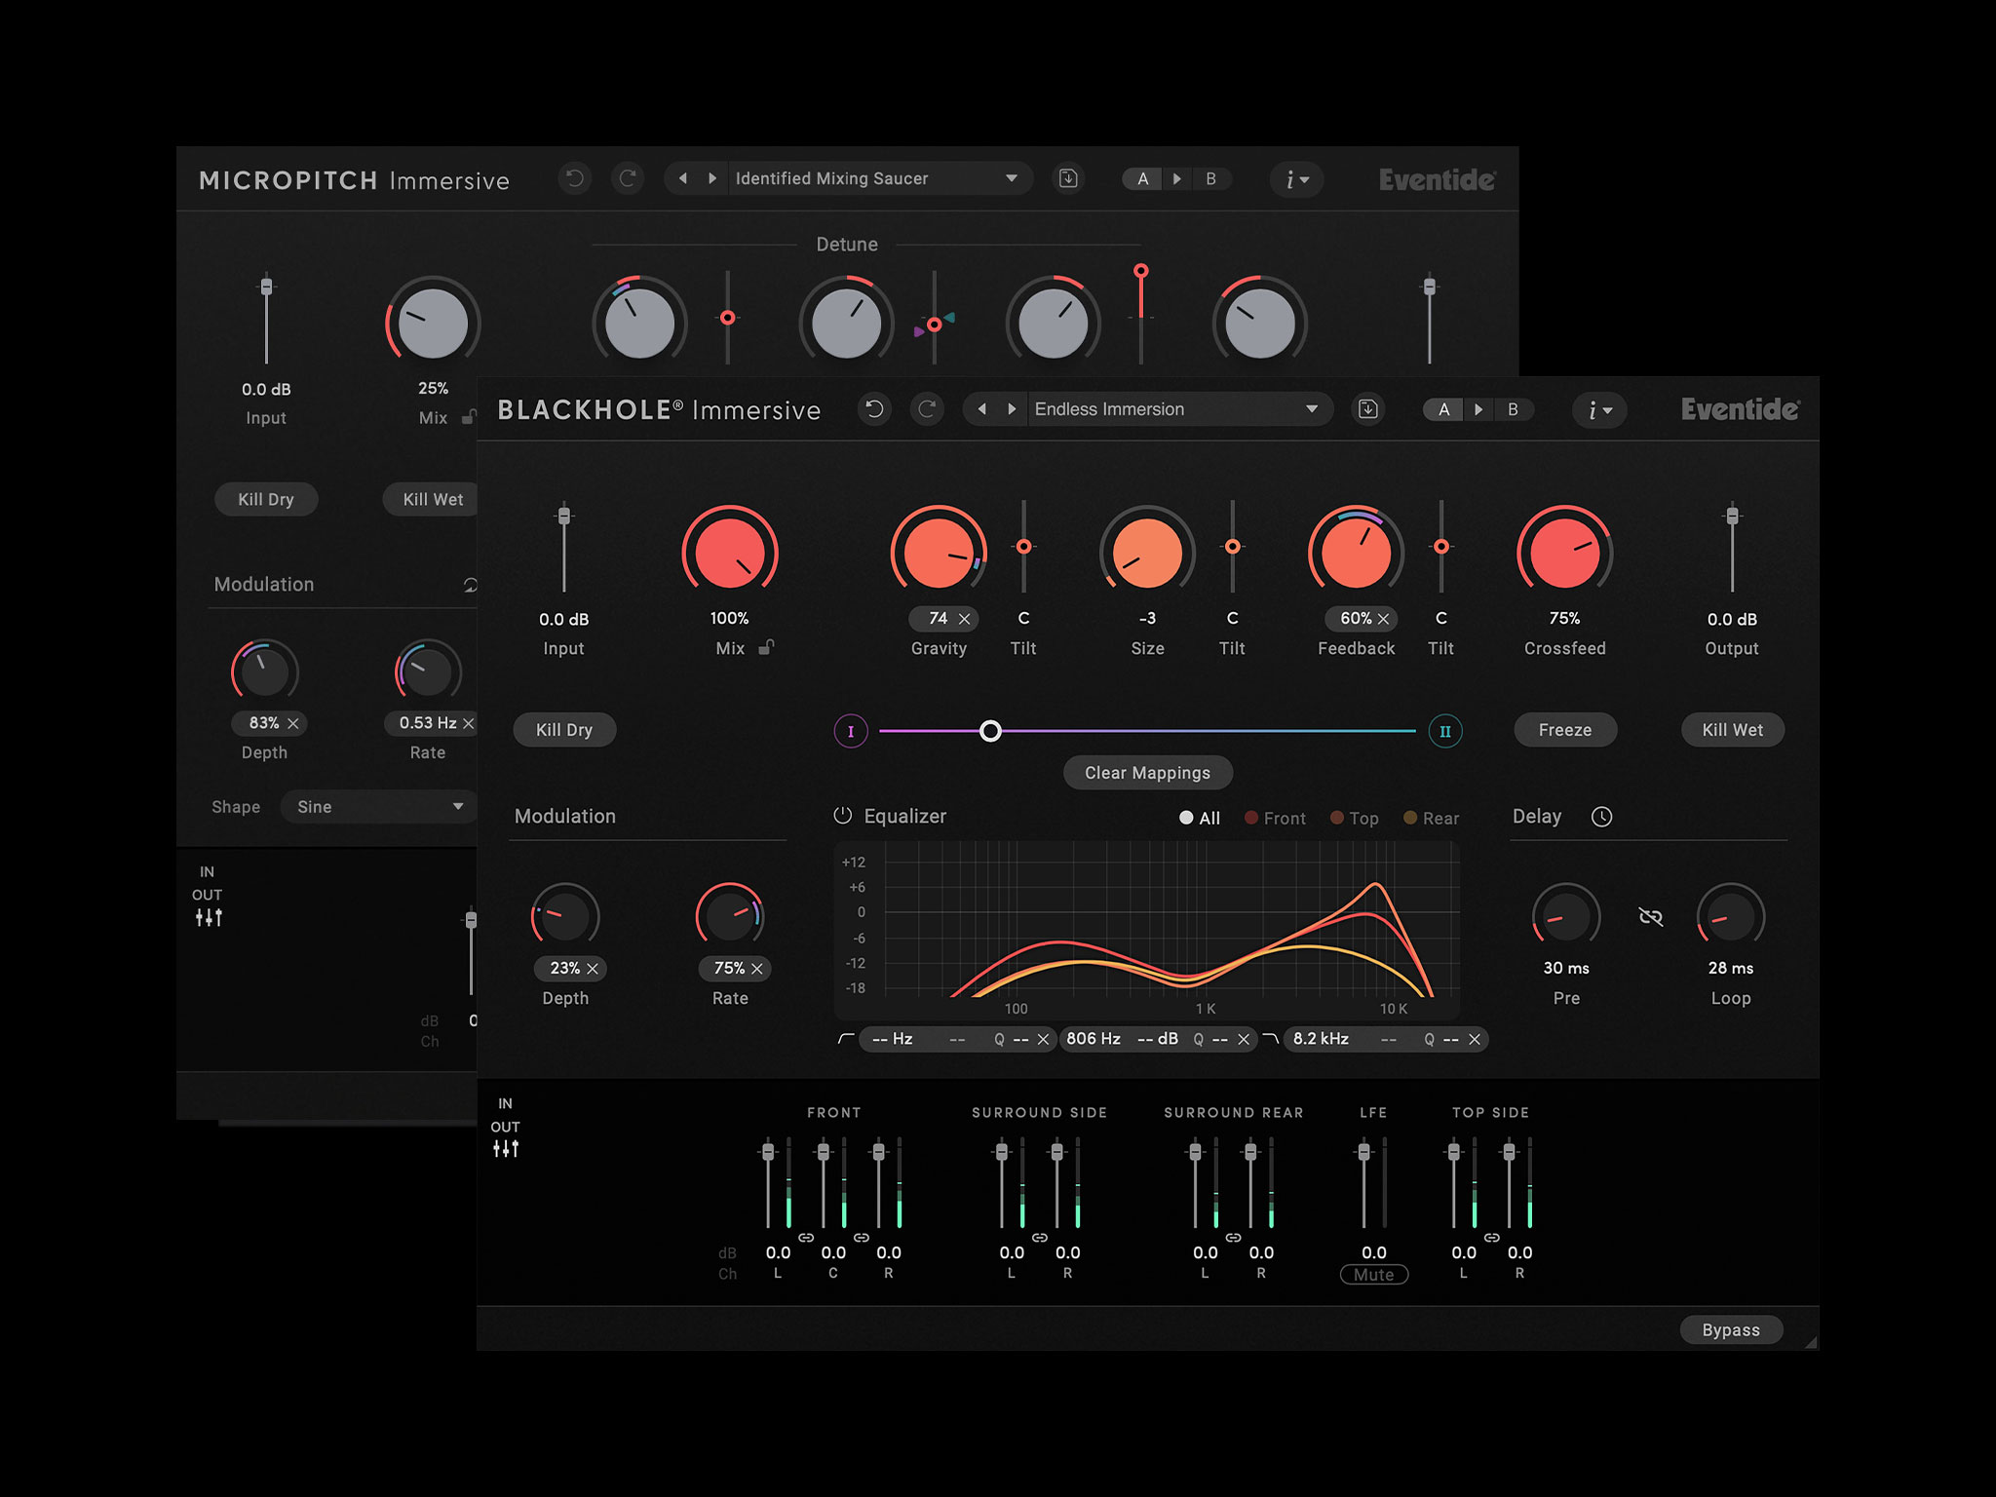Select the Front equalizer channel group

1275,819
